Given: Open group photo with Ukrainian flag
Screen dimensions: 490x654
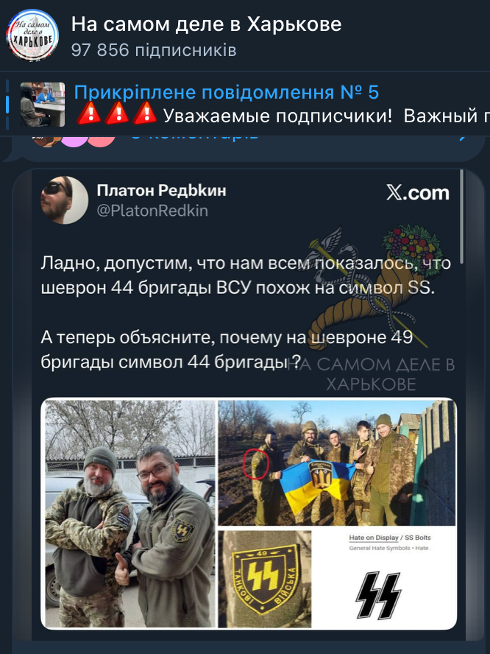Looking at the screenshot, I should pos(337,463).
